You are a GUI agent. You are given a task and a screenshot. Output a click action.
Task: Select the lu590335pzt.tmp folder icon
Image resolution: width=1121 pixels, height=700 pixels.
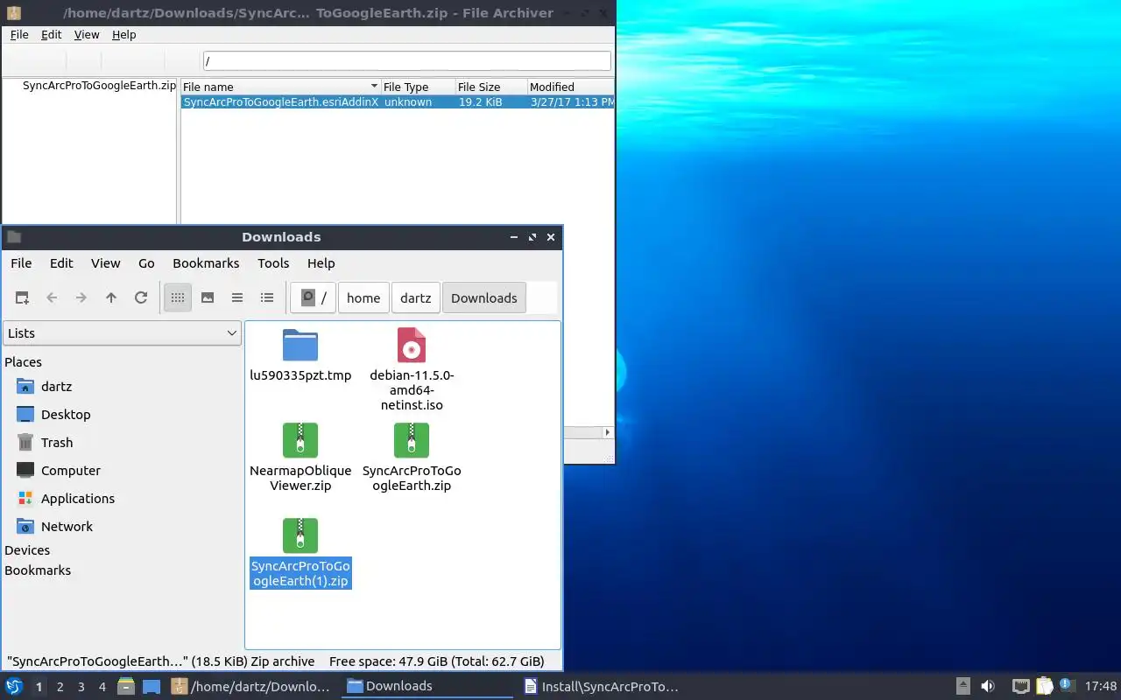[300, 346]
